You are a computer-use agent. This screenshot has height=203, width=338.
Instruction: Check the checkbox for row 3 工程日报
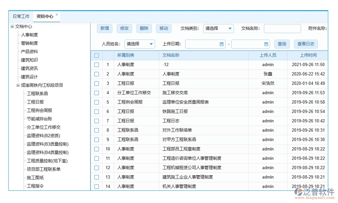[x=97, y=83]
